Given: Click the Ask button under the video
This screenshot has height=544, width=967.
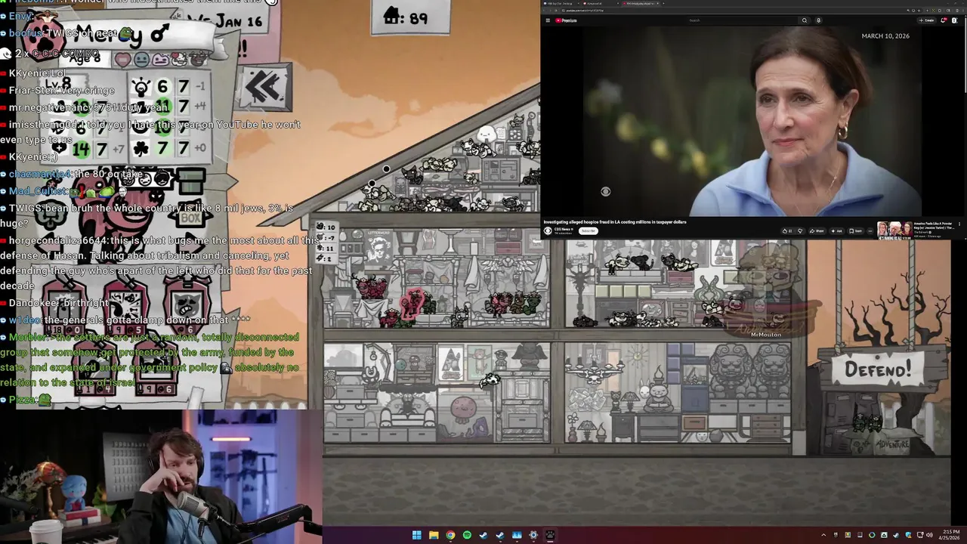Looking at the screenshot, I should (x=836, y=231).
